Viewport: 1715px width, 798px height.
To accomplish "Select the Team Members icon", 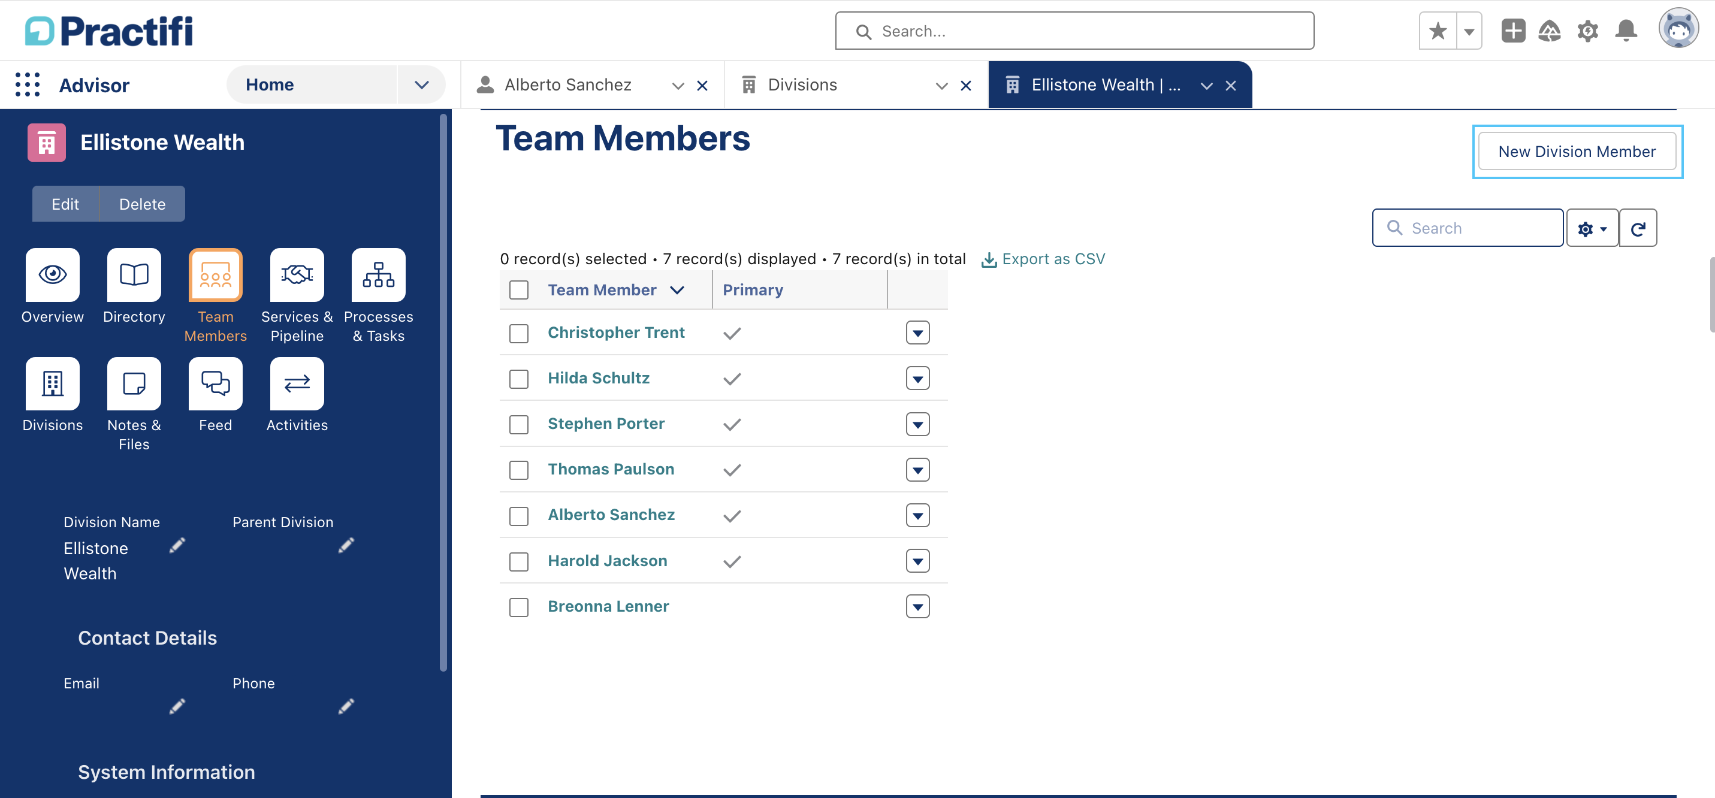I will [x=215, y=274].
